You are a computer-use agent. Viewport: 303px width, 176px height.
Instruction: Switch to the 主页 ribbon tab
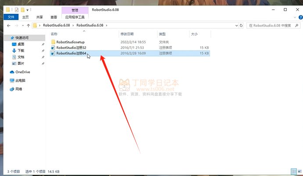[x=25, y=17]
